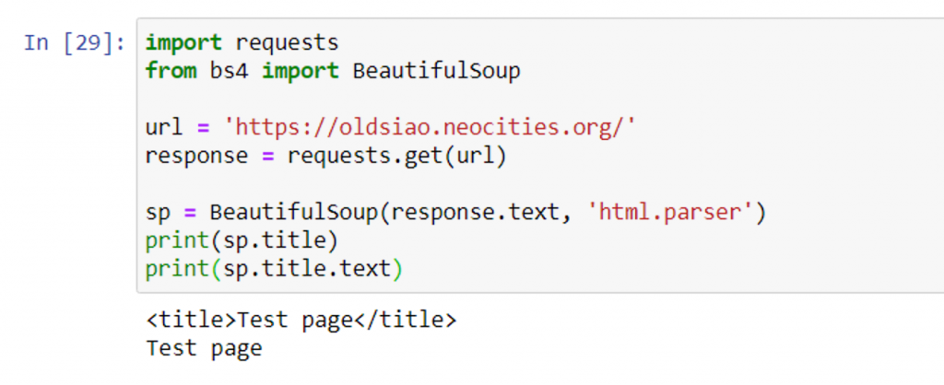Click the In [29] cell prompt
This screenshot has width=944, height=385.
pyautogui.click(x=75, y=43)
